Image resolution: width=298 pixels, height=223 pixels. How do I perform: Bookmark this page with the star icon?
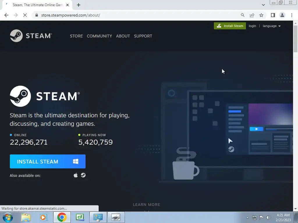coord(261,15)
